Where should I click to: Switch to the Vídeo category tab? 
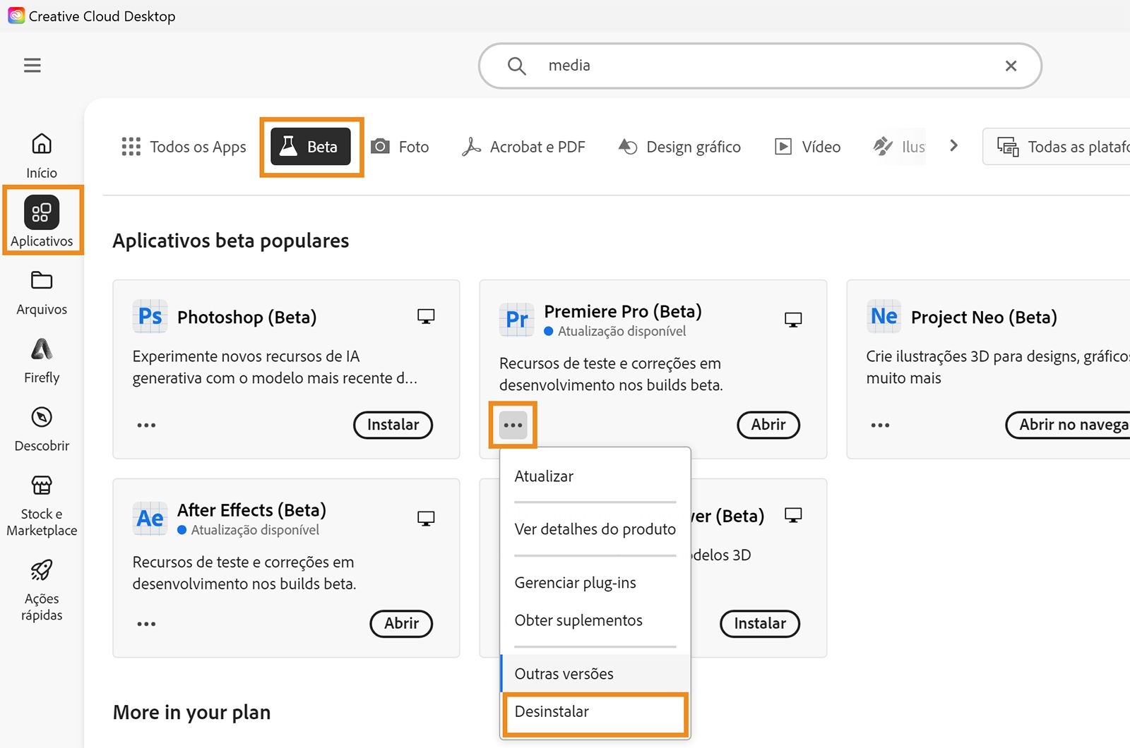[x=807, y=147]
